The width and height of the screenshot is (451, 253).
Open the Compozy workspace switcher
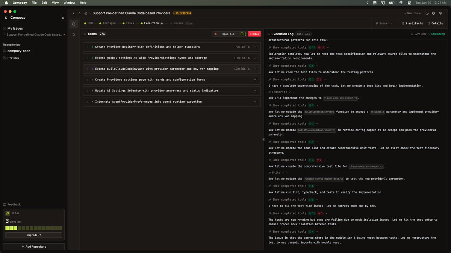(34, 18)
